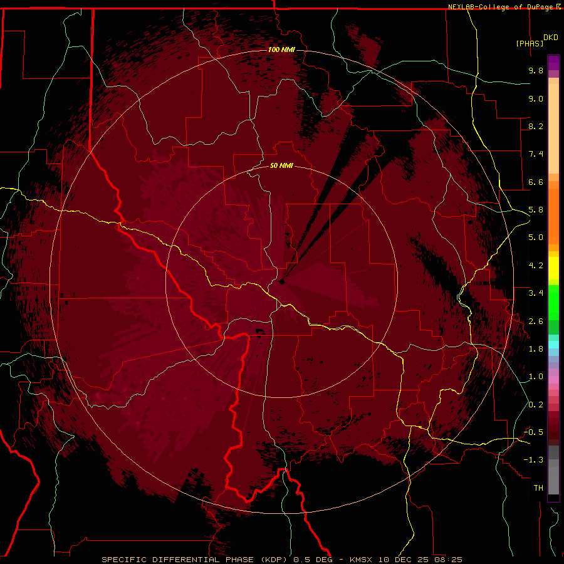Click the cyan color band of the scale

click(x=553, y=345)
